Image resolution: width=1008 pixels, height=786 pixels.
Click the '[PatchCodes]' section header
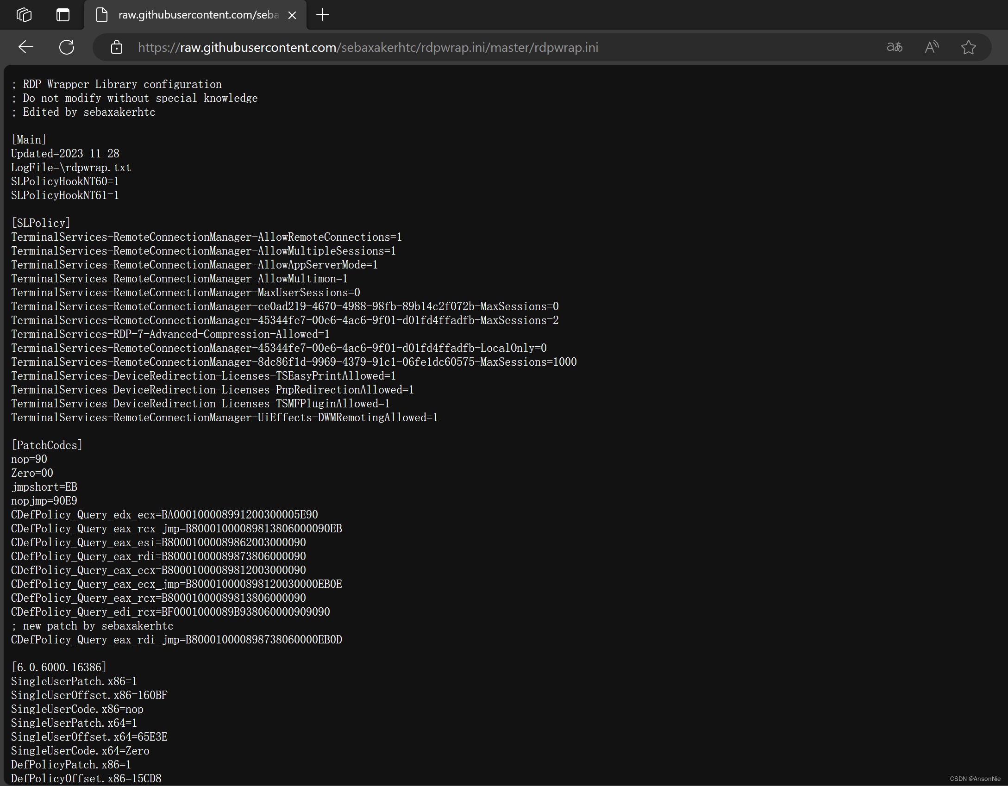click(47, 445)
